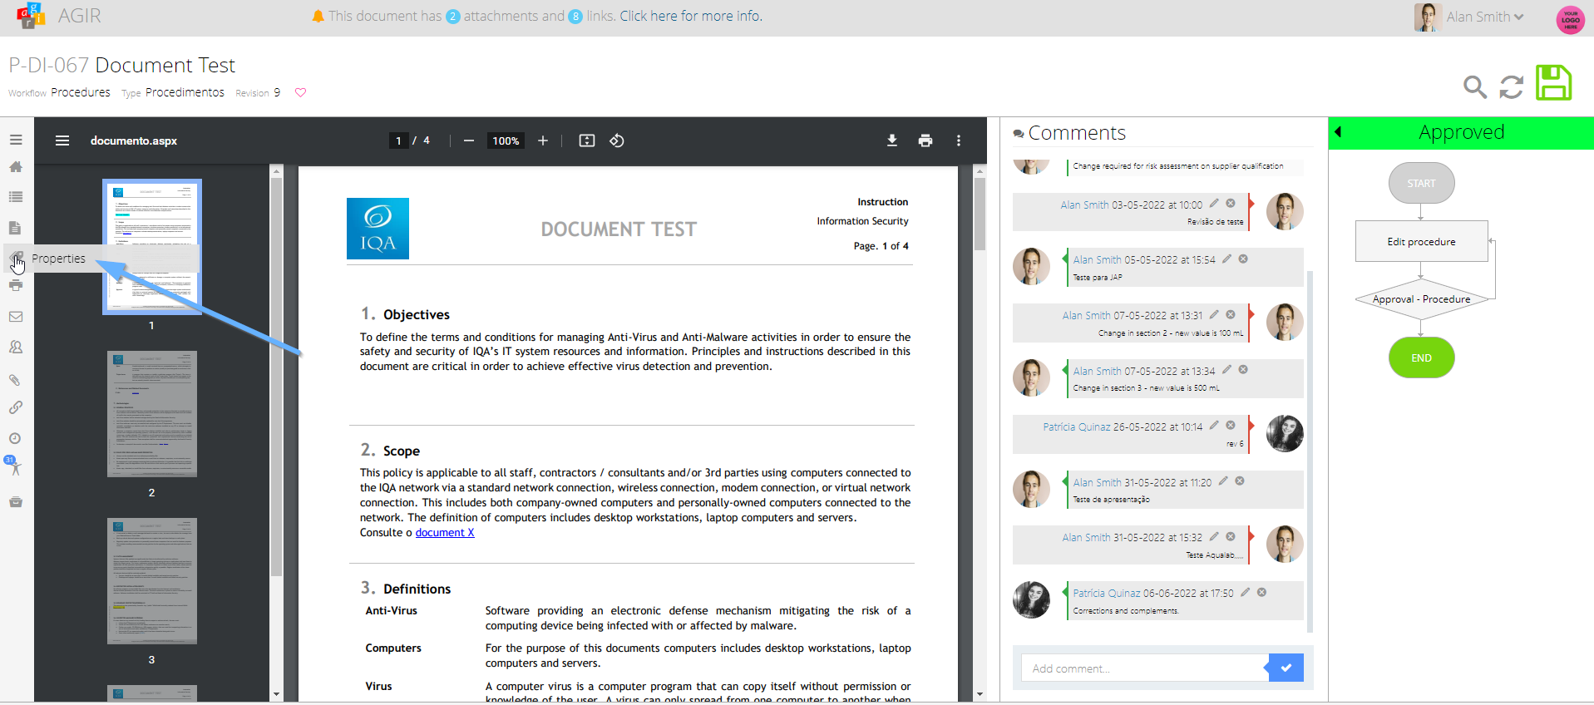The height and width of the screenshot is (705, 1594).
Task: Open the search magnifier icon
Action: [x=1475, y=86]
